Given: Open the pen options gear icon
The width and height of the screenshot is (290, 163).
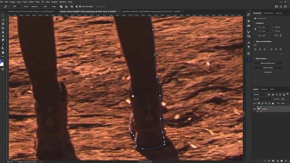Looking at the screenshot, I should click(x=77, y=6).
